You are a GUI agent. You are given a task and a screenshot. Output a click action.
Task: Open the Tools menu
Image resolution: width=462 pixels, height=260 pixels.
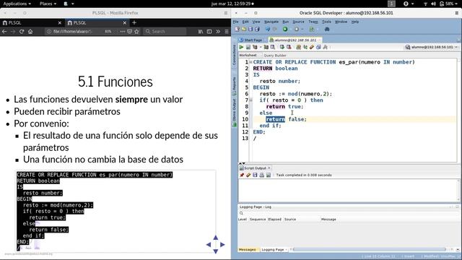(326, 22)
